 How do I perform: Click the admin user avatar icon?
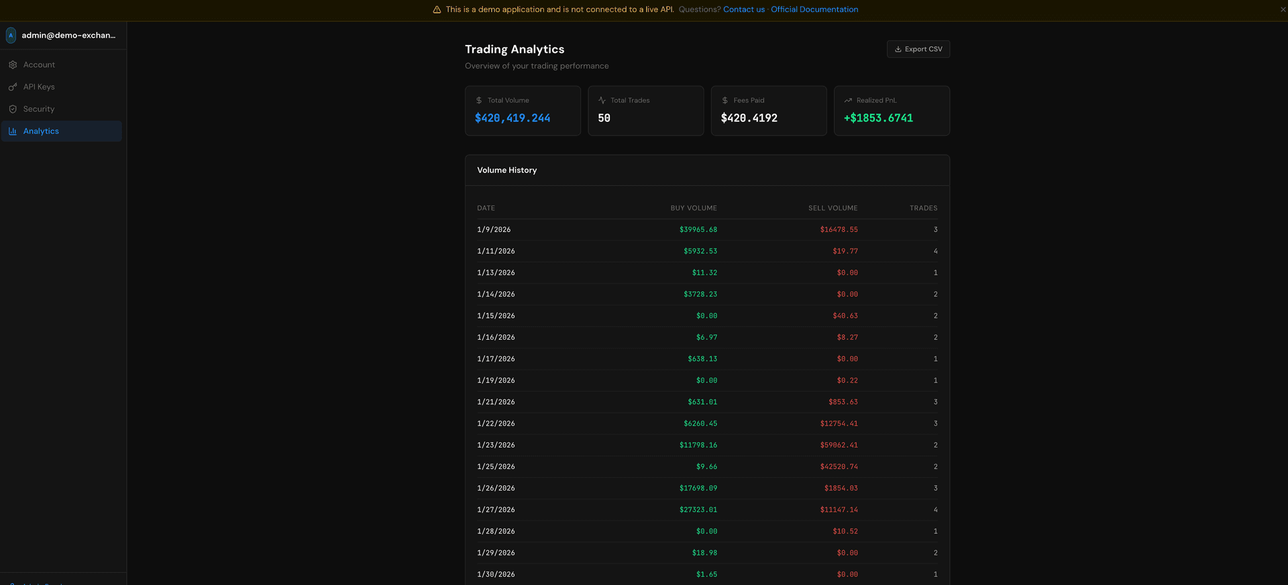[x=11, y=36]
